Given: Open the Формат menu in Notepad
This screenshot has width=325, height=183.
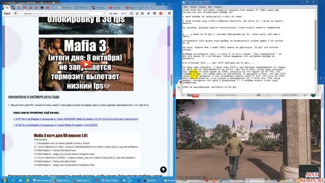Looking at the screenshot, I should [202, 7].
